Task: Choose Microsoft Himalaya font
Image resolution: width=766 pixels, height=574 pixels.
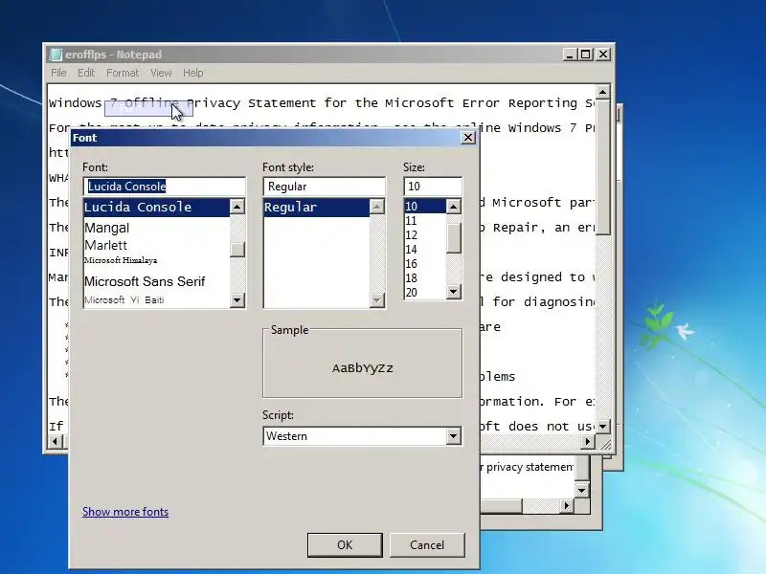Action: click(x=156, y=260)
